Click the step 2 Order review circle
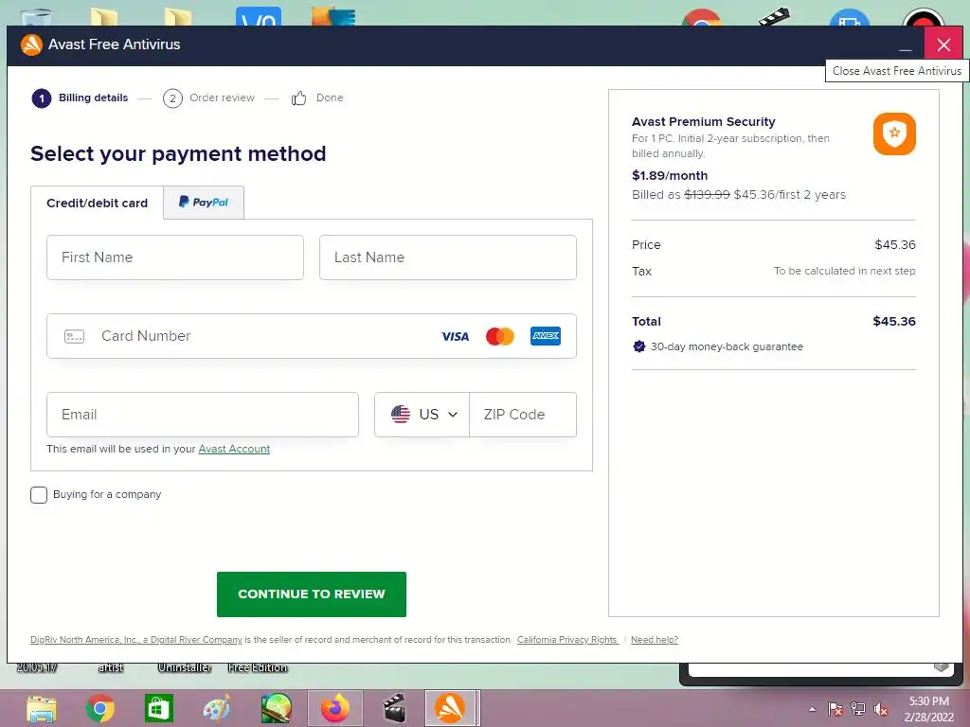The height and width of the screenshot is (727, 970). tap(172, 98)
